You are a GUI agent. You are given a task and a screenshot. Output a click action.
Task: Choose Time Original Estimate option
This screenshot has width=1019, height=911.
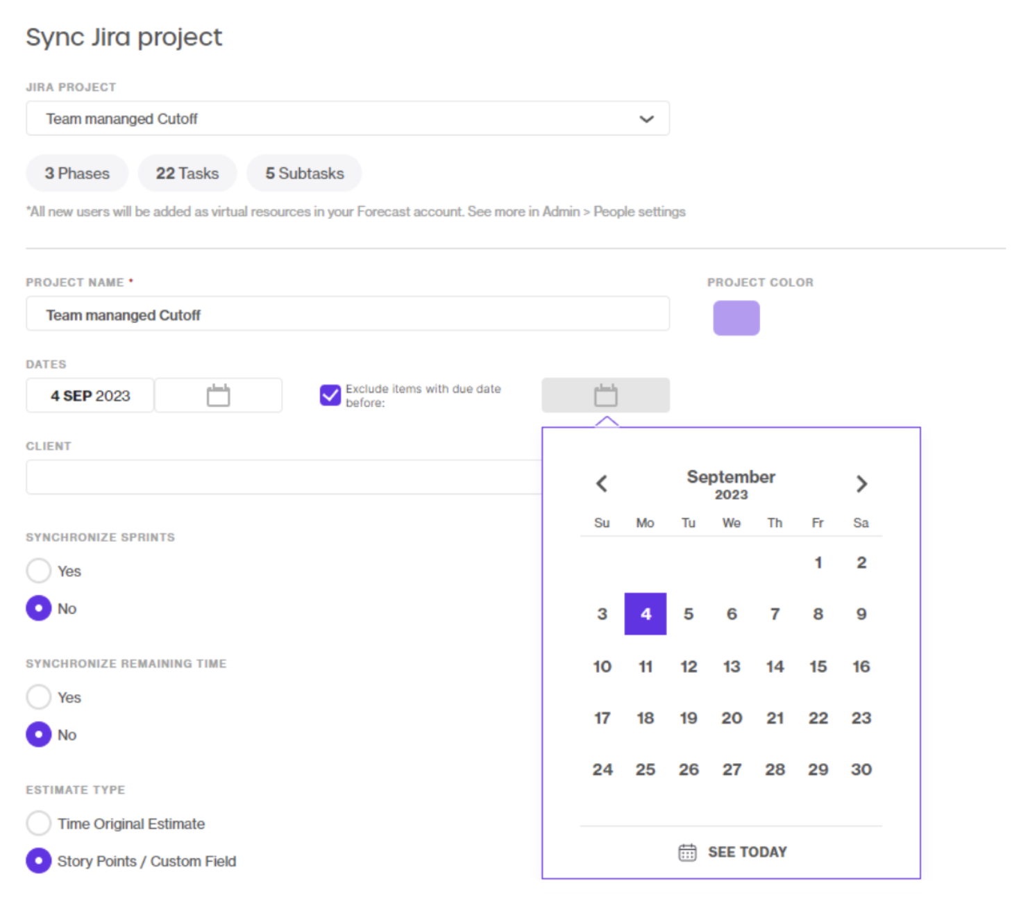pyautogui.click(x=39, y=824)
